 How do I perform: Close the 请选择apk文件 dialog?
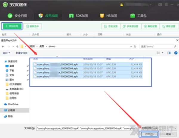coord(177,40)
